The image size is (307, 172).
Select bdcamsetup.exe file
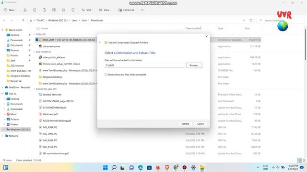(x=51, y=46)
